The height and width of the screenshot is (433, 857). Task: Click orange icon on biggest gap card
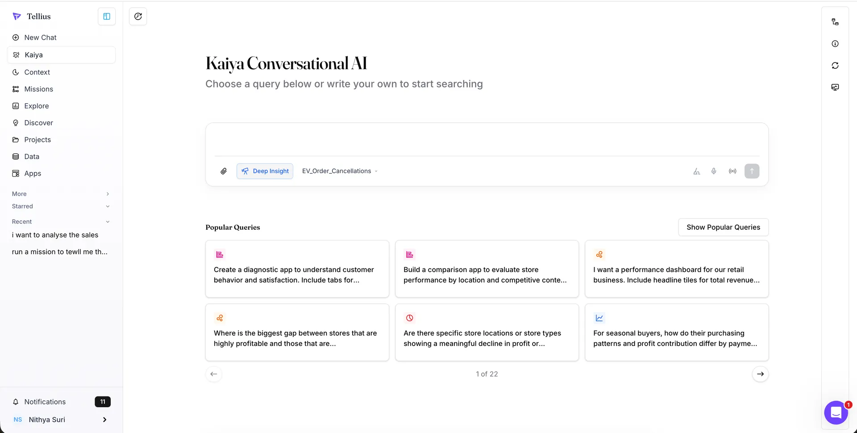tap(220, 318)
